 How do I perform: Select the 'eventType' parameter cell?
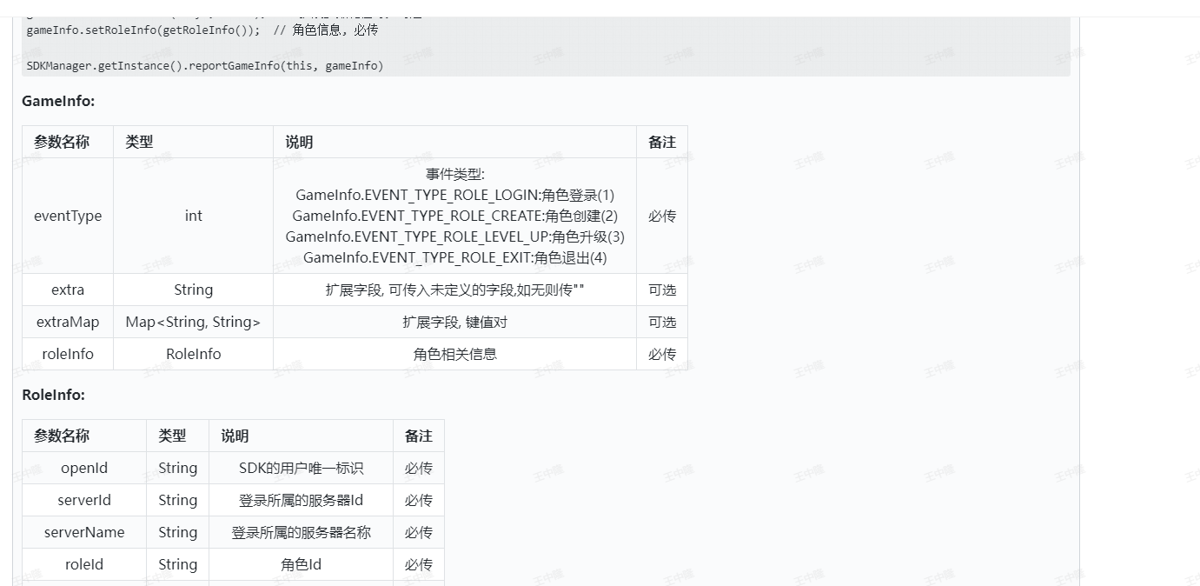pyautogui.click(x=68, y=216)
